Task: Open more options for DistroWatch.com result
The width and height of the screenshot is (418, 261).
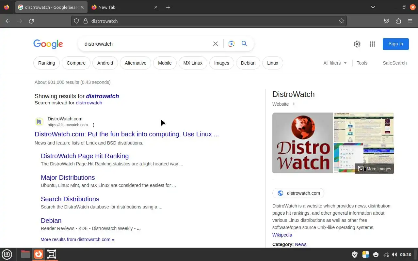Action: 93,125
